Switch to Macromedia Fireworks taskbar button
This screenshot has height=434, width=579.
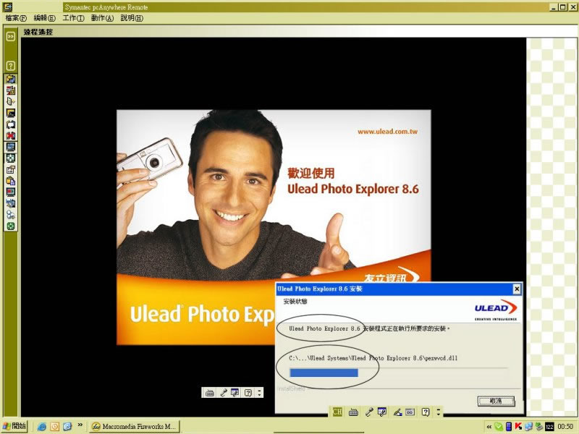coord(134,426)
